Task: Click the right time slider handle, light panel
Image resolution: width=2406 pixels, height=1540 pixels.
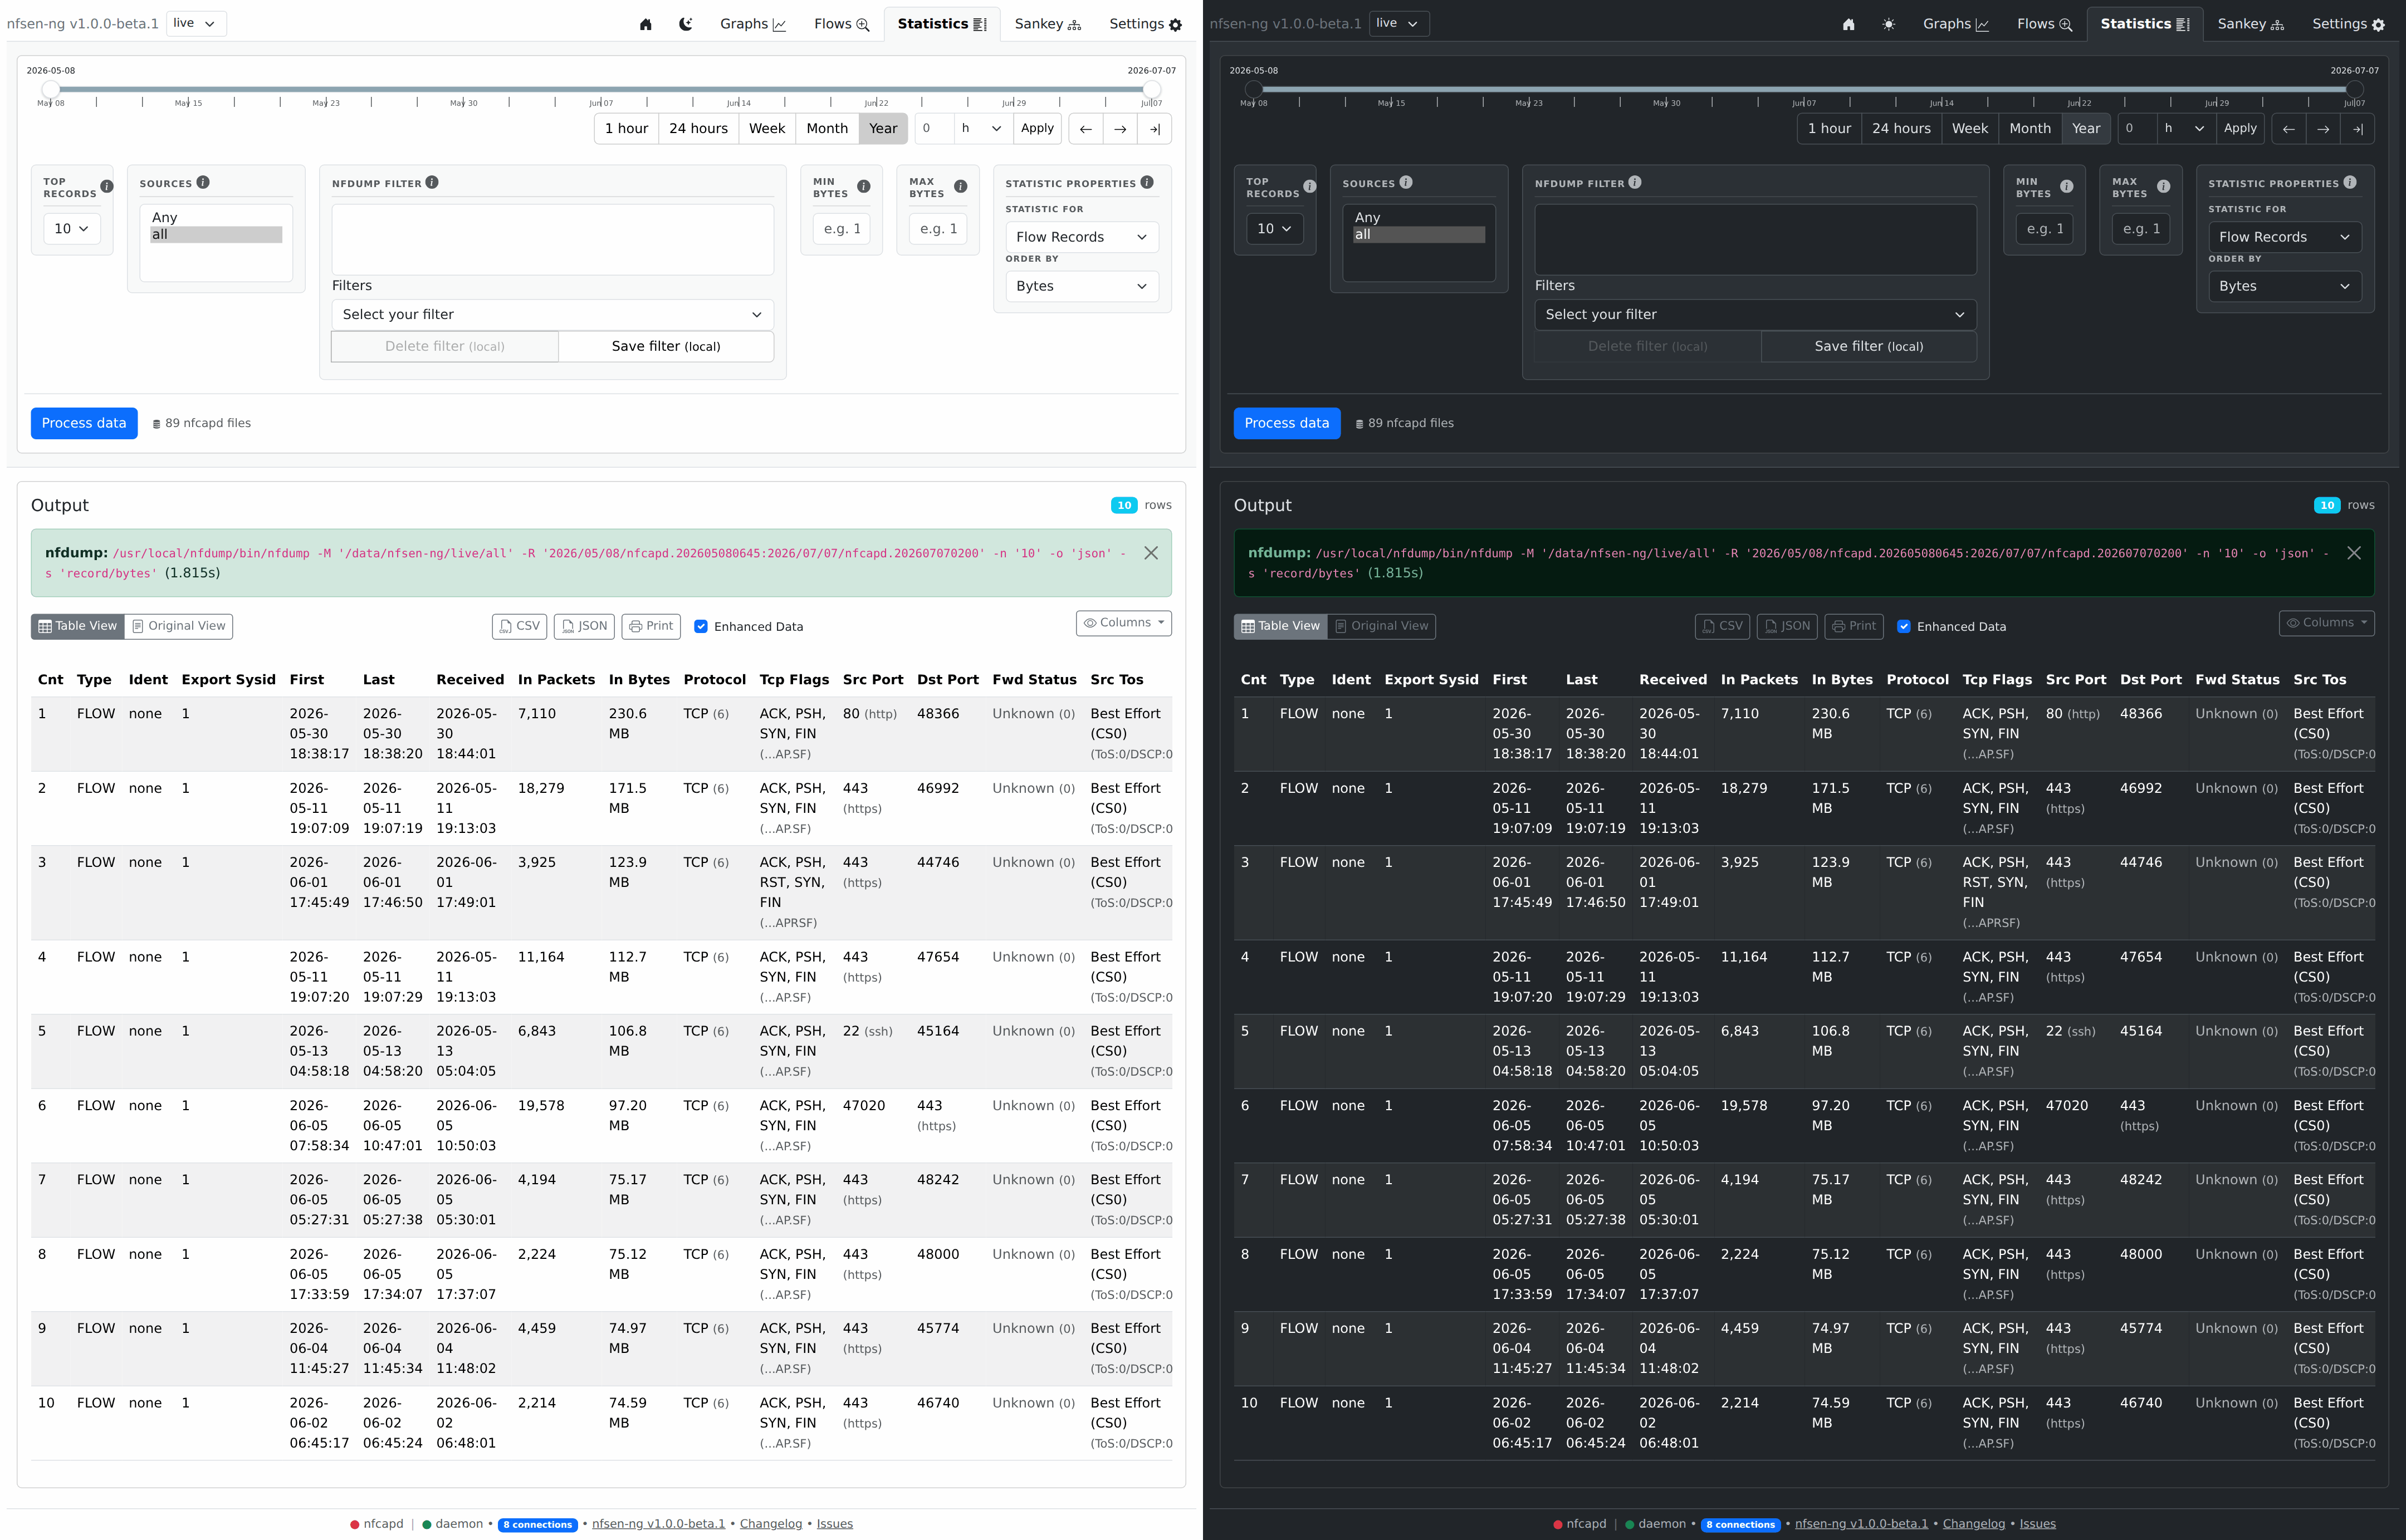Action: (1151, 90)
